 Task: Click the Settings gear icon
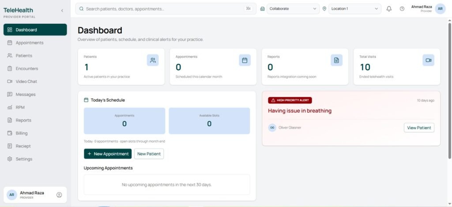10,159
